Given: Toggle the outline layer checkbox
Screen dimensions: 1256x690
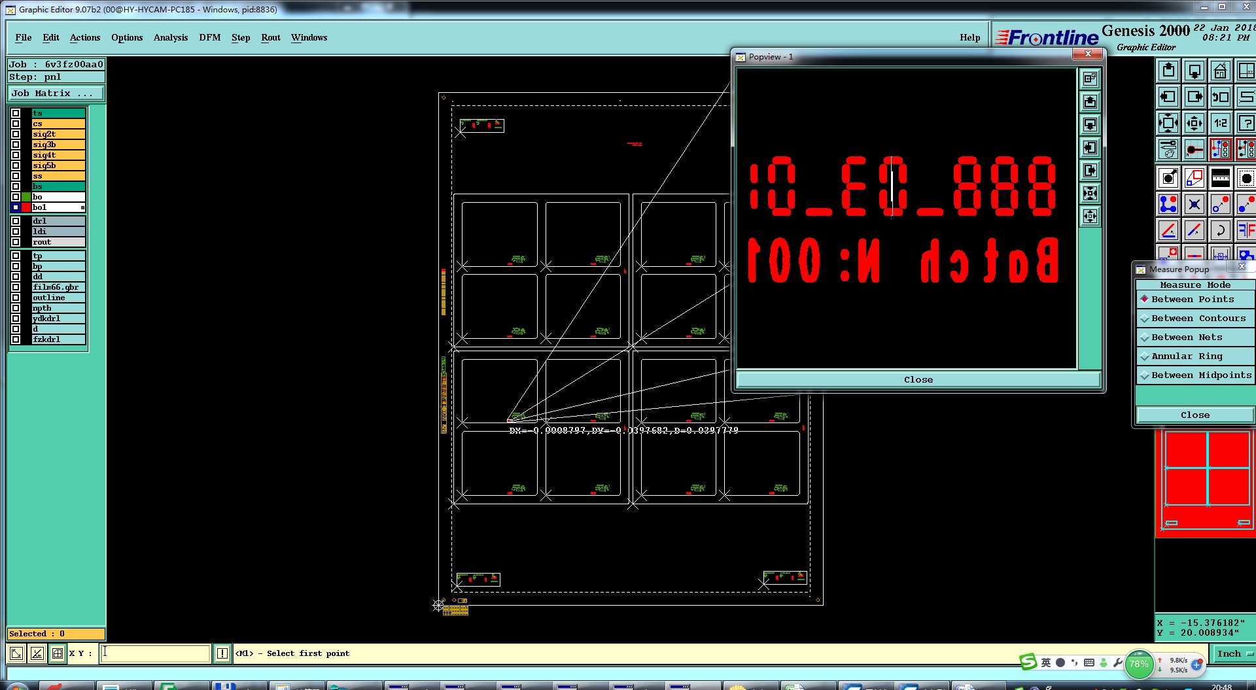Looking at the screenshot, I should point(16,298).
